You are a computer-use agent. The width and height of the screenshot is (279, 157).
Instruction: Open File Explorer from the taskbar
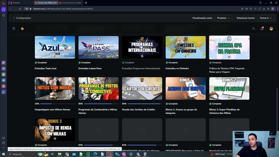[x=60, y=154]
